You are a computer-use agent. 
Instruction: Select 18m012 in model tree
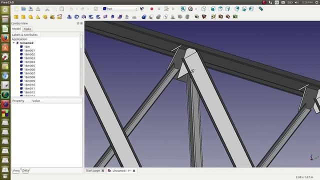(x=29, y=92)
